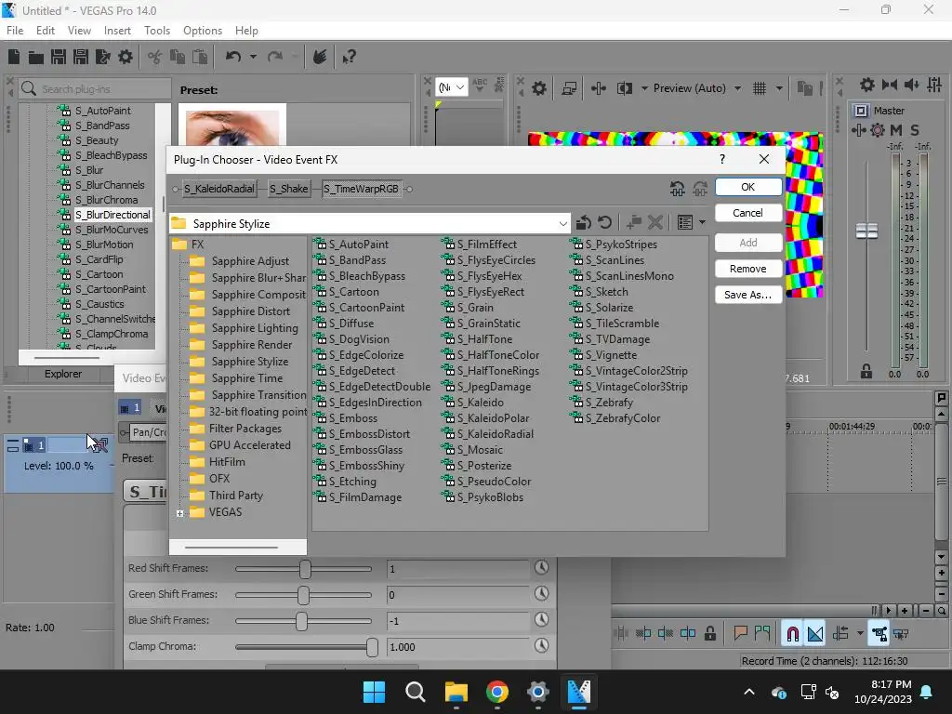This screenshot has height=714, width=952.
Task: Insert a timeline region flags icon
Action: (762, 634)
